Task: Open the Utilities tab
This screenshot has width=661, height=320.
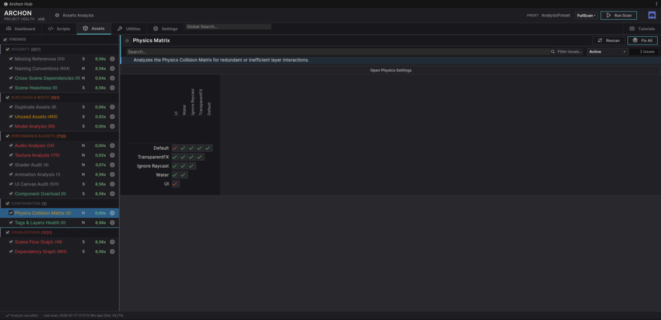Action: click(129, 29)
